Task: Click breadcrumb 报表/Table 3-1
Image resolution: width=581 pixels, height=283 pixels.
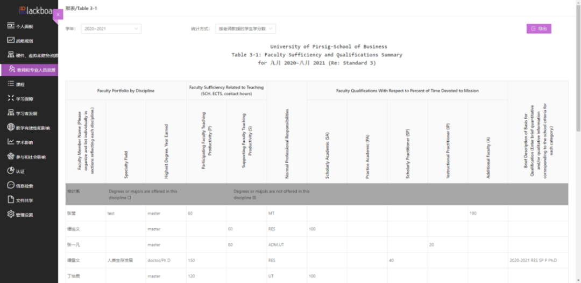Action: coord(81,8)
